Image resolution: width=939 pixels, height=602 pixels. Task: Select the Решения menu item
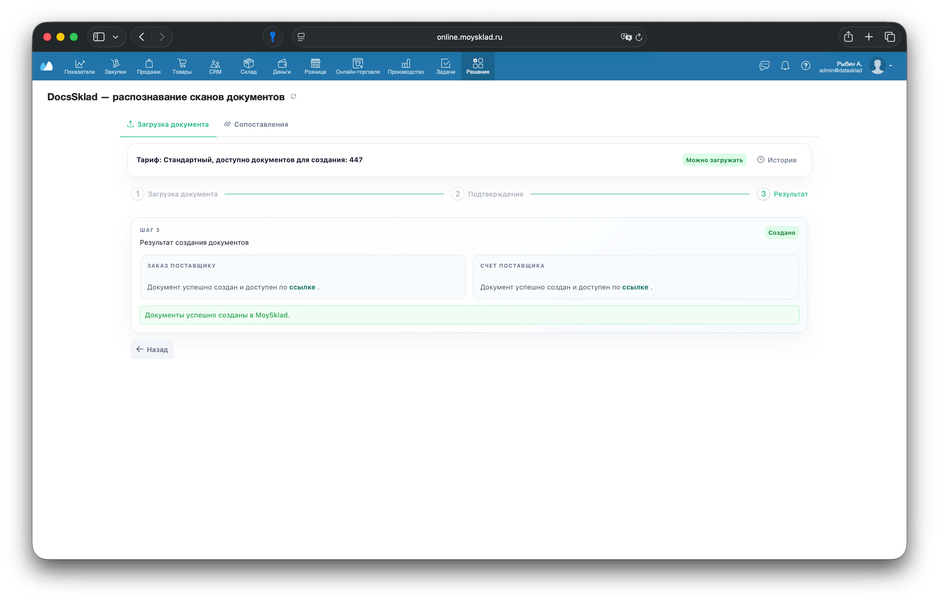pyautogui.click(x=478, y=66)
